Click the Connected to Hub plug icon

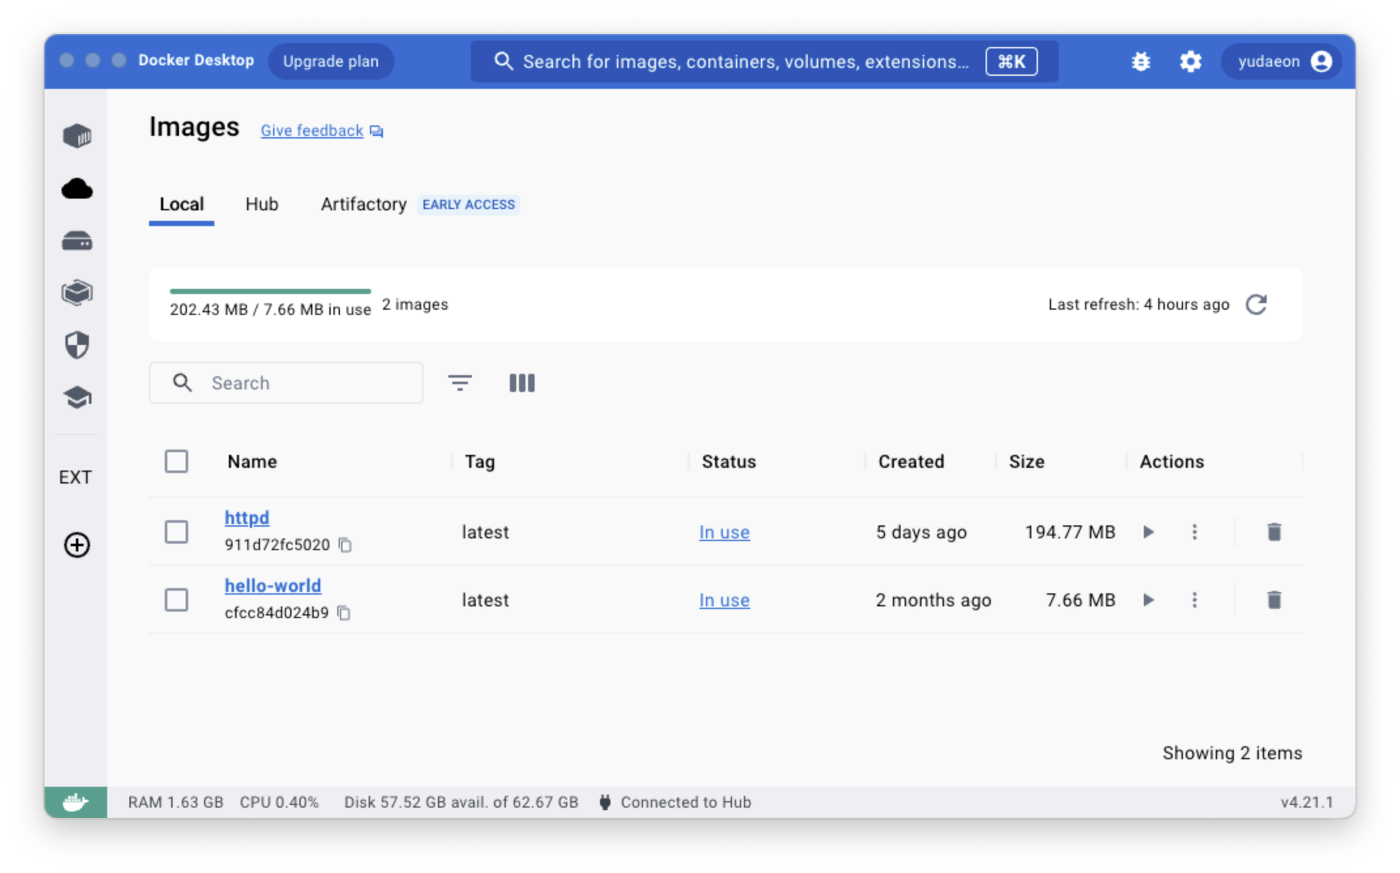[x=605, y=802]
